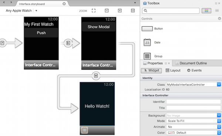Click the zoom in icon
The height and width of the screenshot is (136, 222).
120,11
